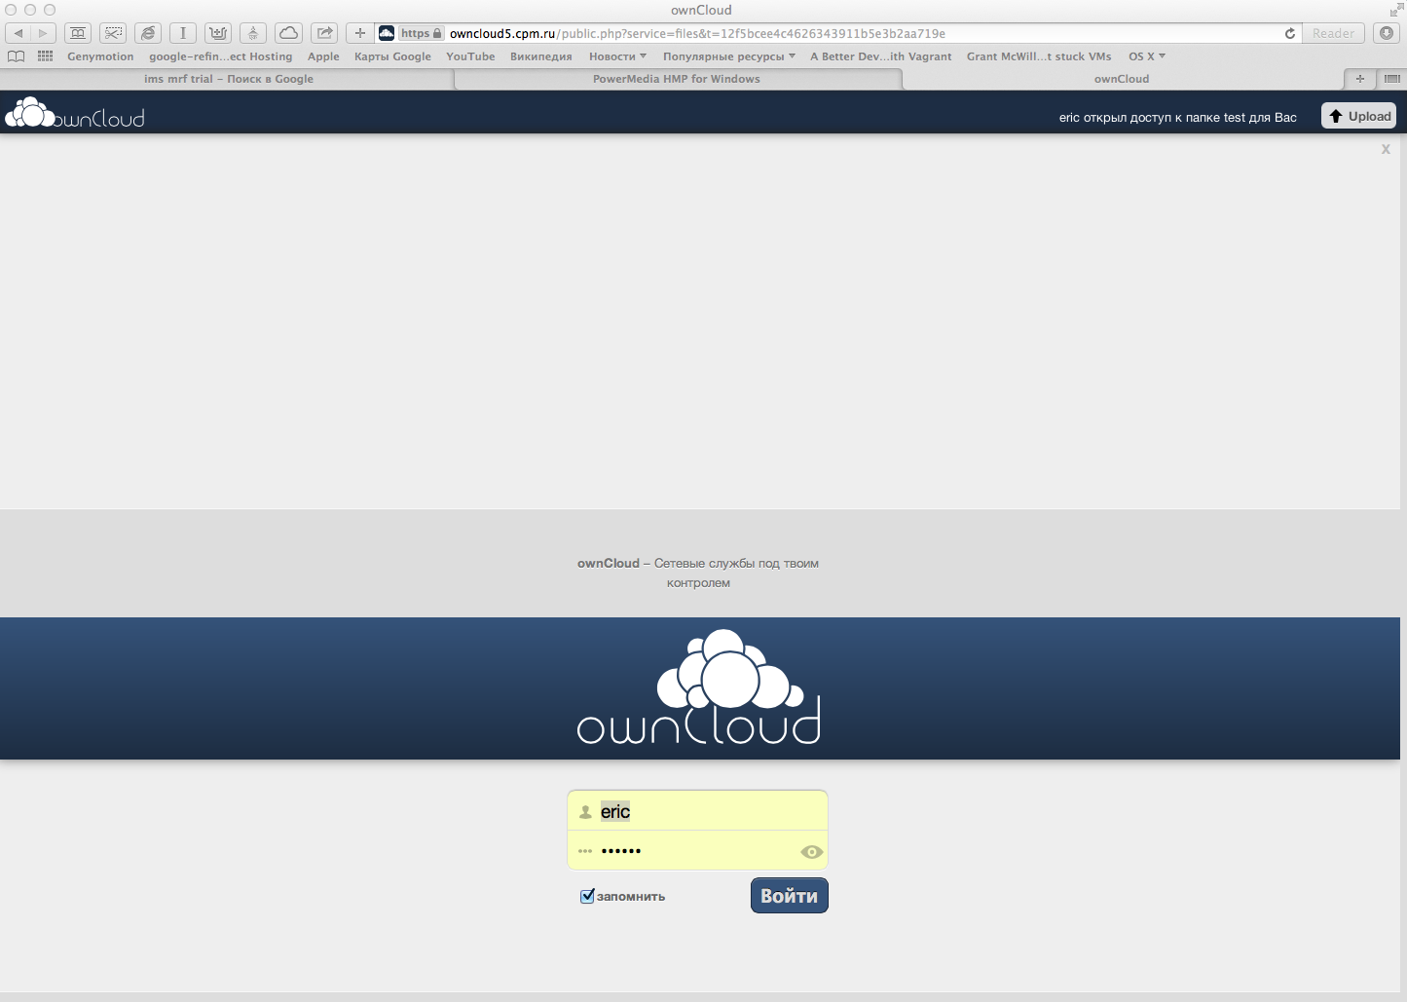Open the Genymotion bookmark
Viewport: 1407px width, 1002px height.
click(x=100, y=56)
